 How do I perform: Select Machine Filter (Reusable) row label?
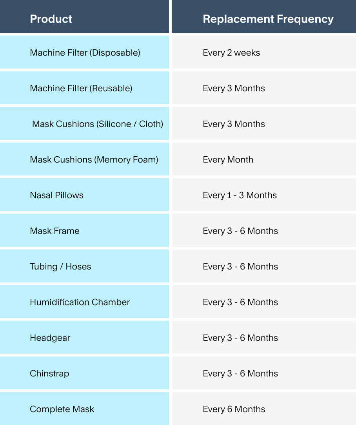(81, 88)
